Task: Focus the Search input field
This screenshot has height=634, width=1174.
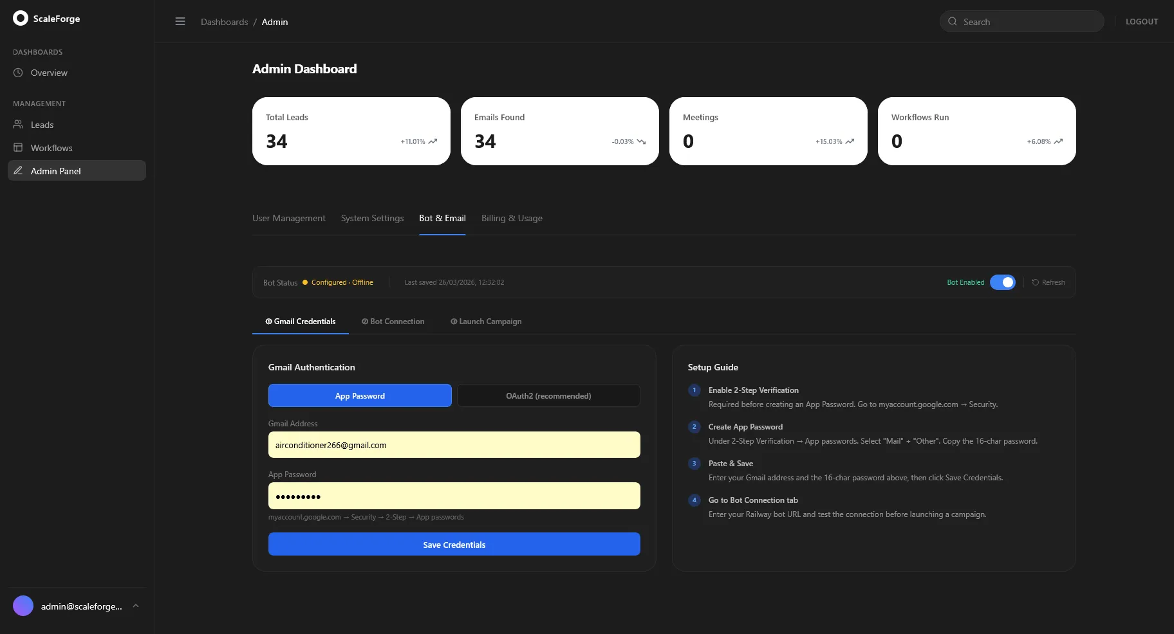Action: click(x=1022, y=21)
